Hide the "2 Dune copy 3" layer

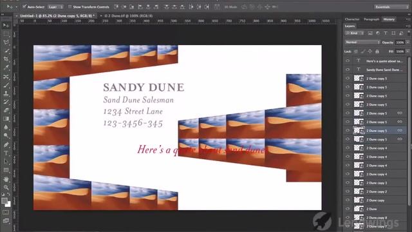(x=348, y=182)
